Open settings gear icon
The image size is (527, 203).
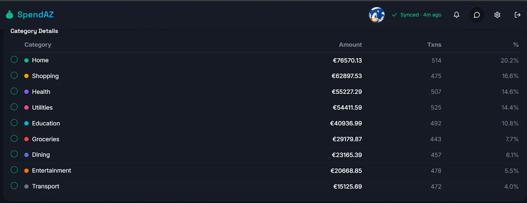tap(497, 15)
